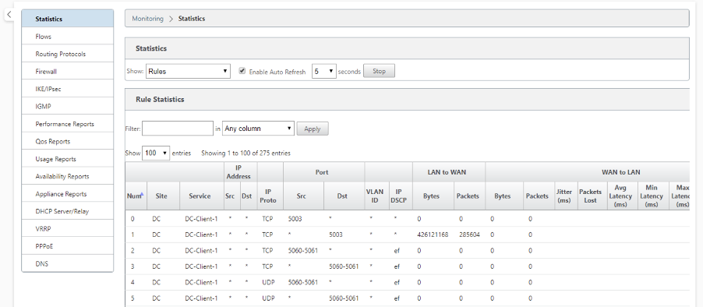
Task: Toggle the Enable Auto Refresh checkbox
Action: 242,71
